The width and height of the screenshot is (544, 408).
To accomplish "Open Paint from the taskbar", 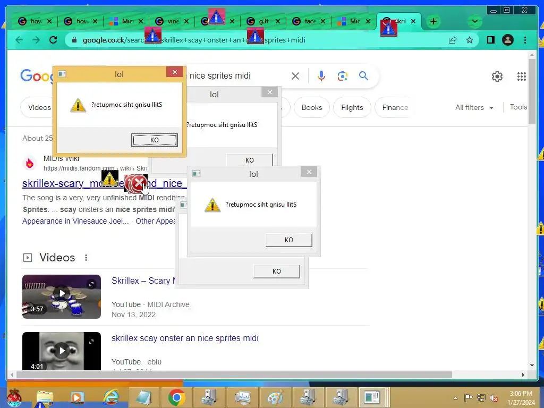I will click(275, 397).
